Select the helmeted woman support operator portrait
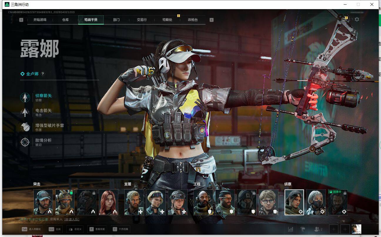 (178, 202)
